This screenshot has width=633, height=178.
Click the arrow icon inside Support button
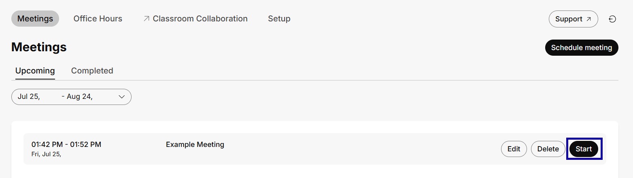click(x=588, y=19)
